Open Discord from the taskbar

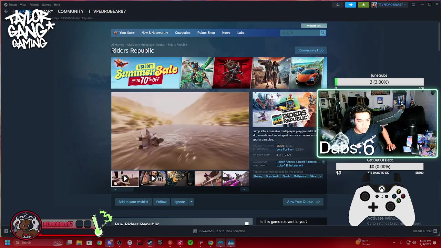(110, 242)
